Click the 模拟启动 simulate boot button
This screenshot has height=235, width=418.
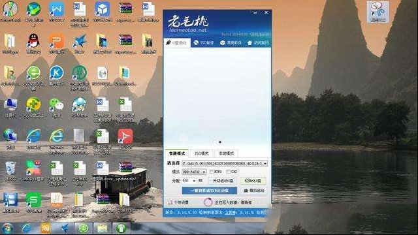click(254, 191)
